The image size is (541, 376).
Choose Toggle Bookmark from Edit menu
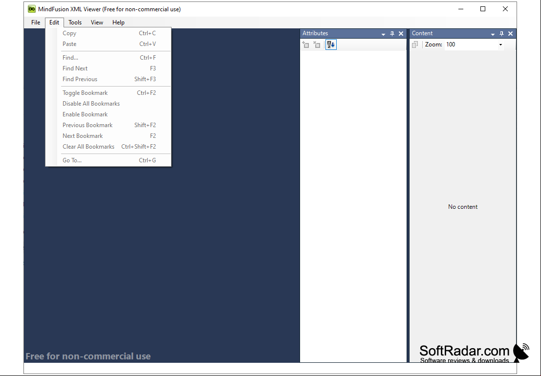[108, 93]
